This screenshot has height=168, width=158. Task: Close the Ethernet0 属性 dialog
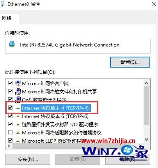pos(154,4)
